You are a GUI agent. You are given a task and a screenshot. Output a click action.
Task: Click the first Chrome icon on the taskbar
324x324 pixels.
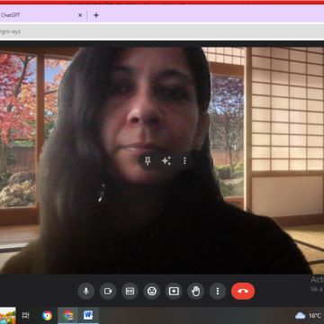pyautogui.click(x=47, y=315)
